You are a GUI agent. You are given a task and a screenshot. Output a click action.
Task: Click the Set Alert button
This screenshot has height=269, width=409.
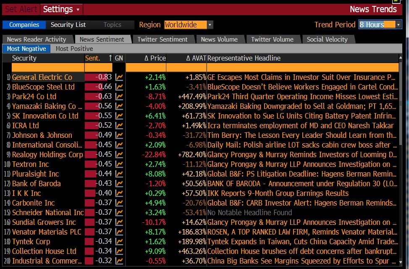(x=21, y=9)
